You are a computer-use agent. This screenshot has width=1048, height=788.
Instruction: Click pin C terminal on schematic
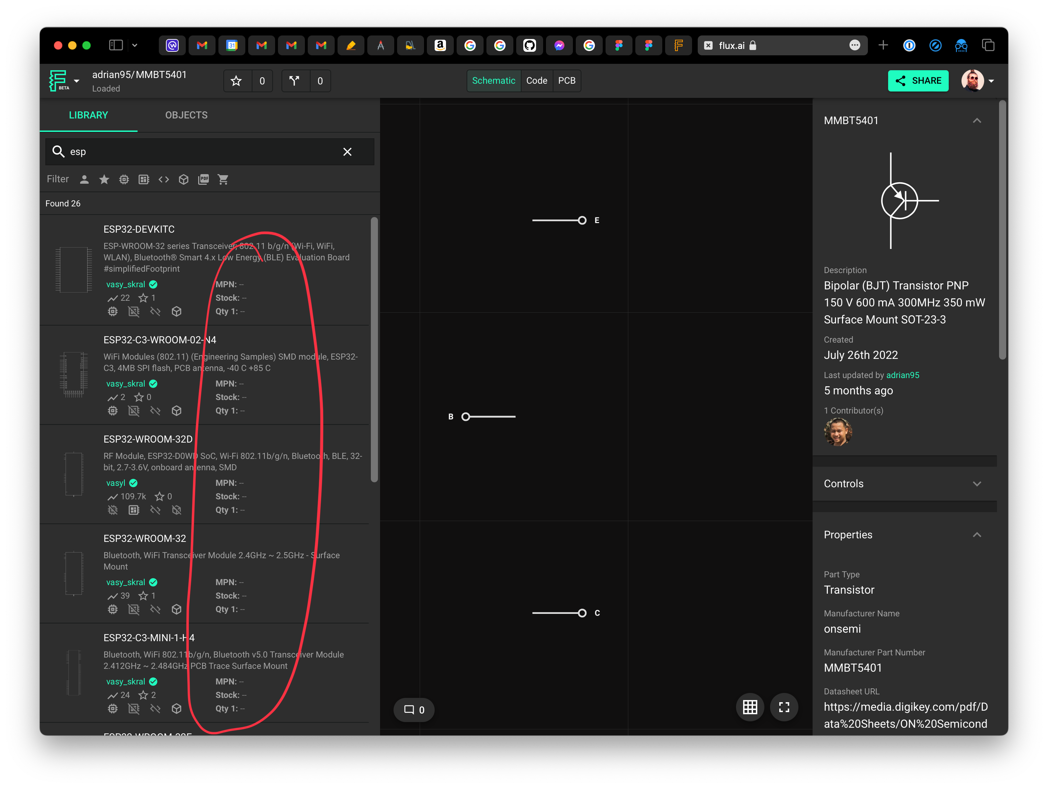coord(582,613)
